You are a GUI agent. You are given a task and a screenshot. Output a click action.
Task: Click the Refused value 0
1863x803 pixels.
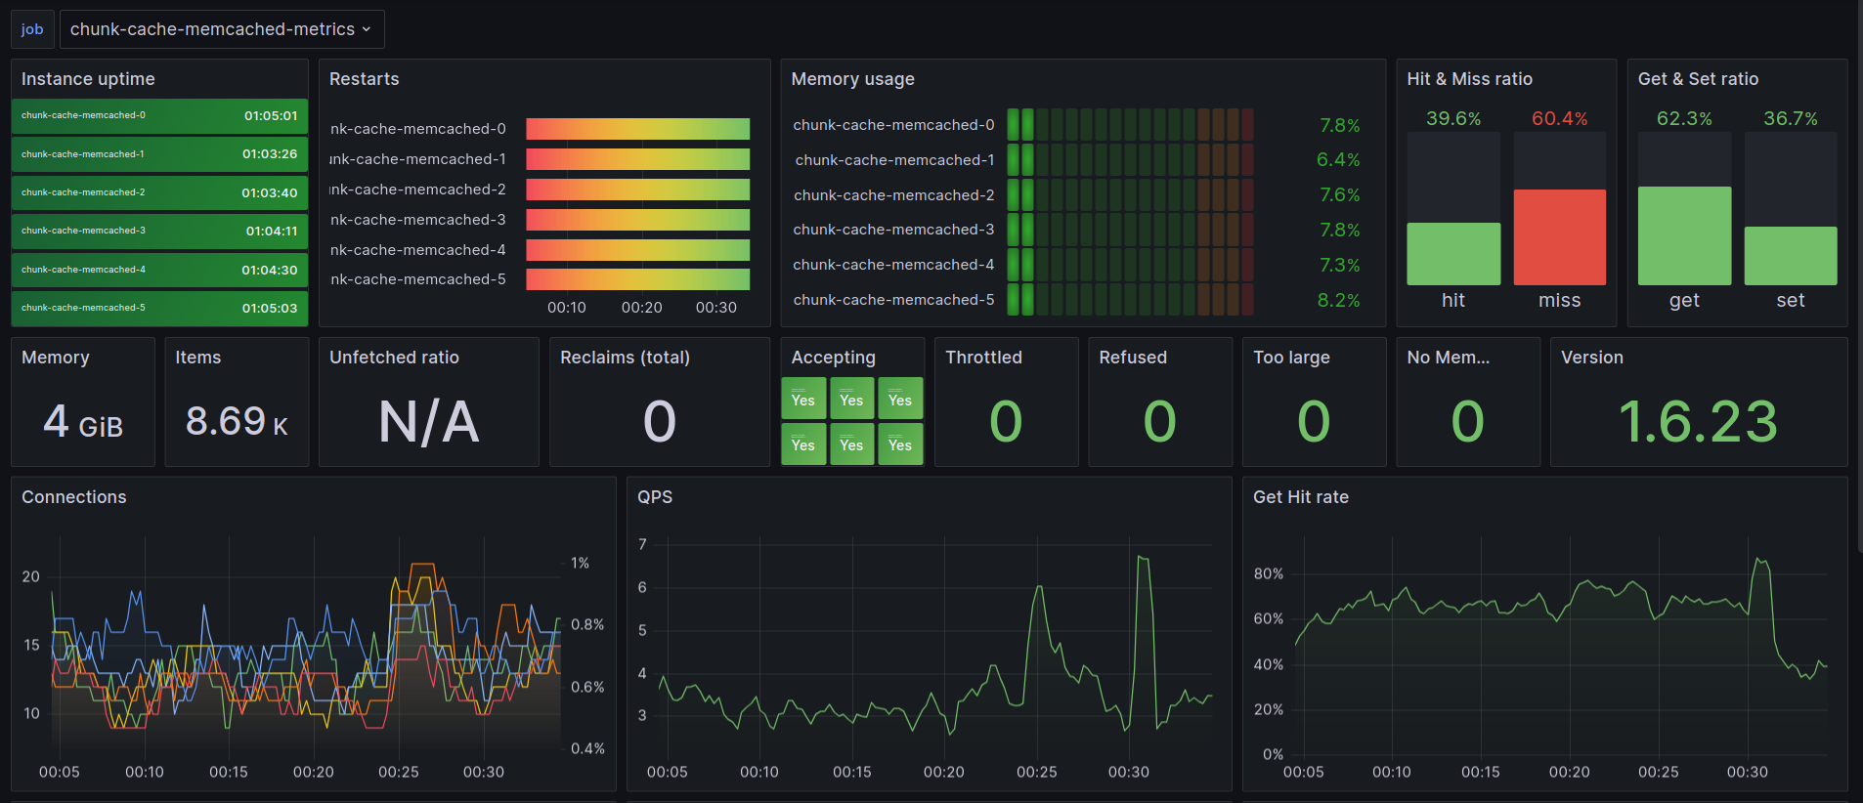(x=1160, y=422)
